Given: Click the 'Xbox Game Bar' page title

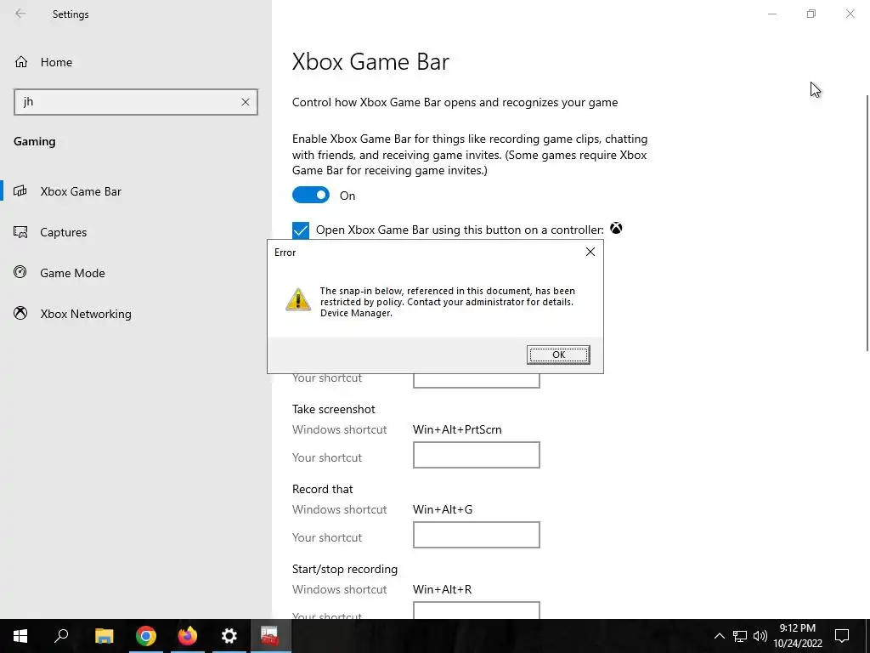Looking at the screenshot, I should click(370, 61).
